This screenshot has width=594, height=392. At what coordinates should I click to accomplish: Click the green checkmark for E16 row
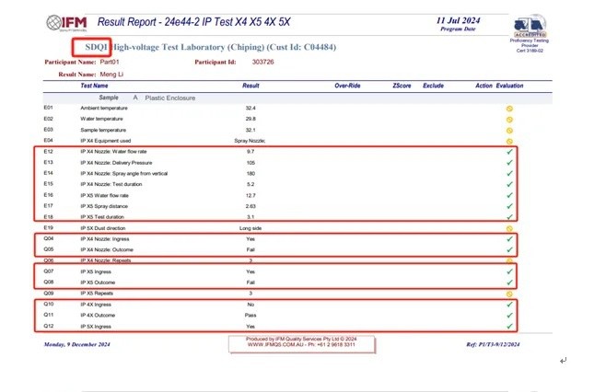[509, 195]
